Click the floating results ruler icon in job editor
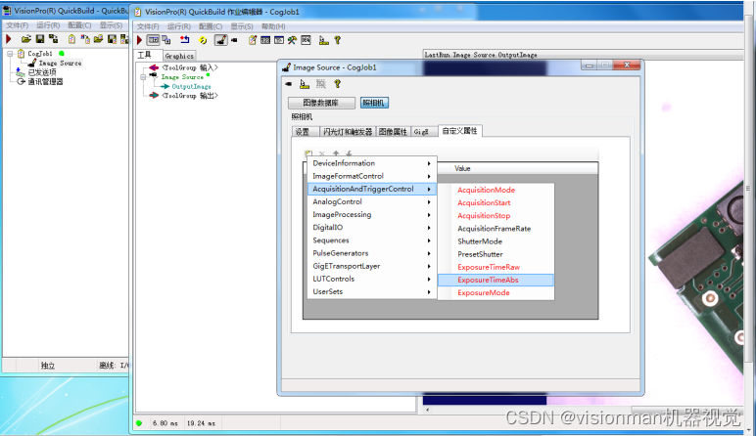This screenshot has height=436, width=756. [x=323, y=40]
